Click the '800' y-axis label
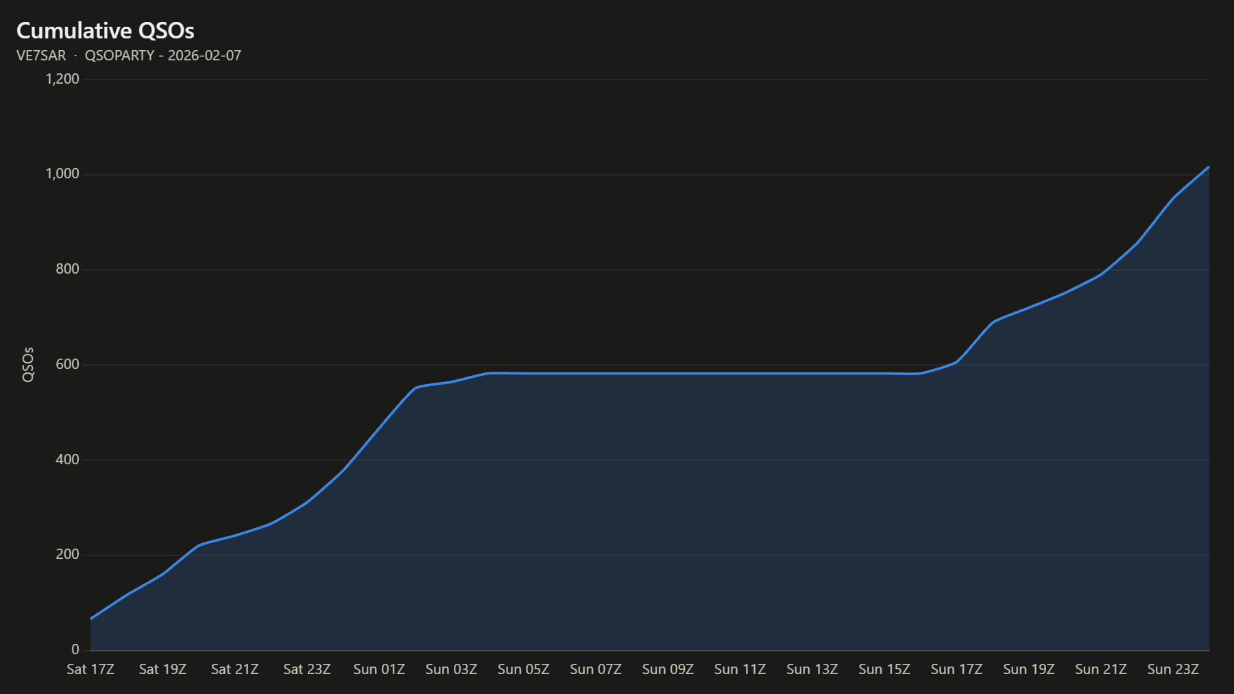The height and width of the screenshot is (694, 1234). click(68, 270)
